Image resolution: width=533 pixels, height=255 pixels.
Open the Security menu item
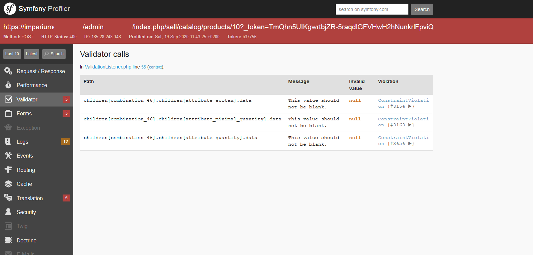37,212
